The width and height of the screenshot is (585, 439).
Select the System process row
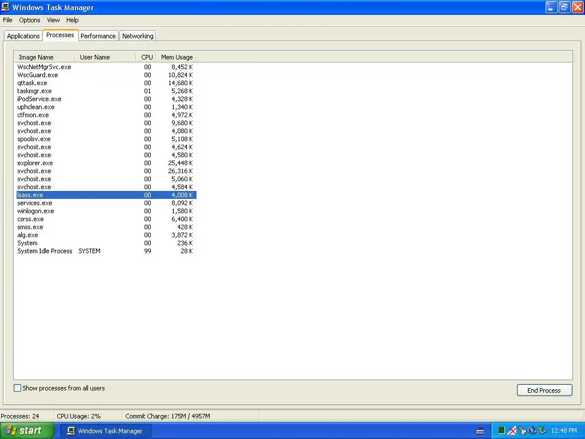pos(106,244)
